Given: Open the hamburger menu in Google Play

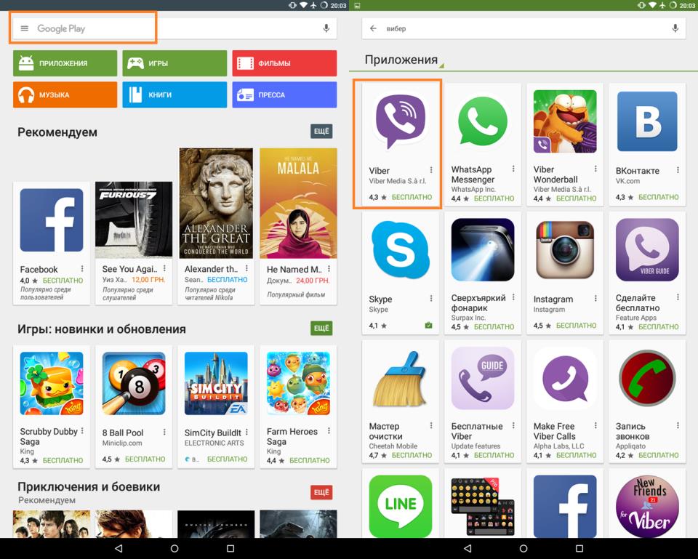Looking at the screenshot, I should (24, 28).
